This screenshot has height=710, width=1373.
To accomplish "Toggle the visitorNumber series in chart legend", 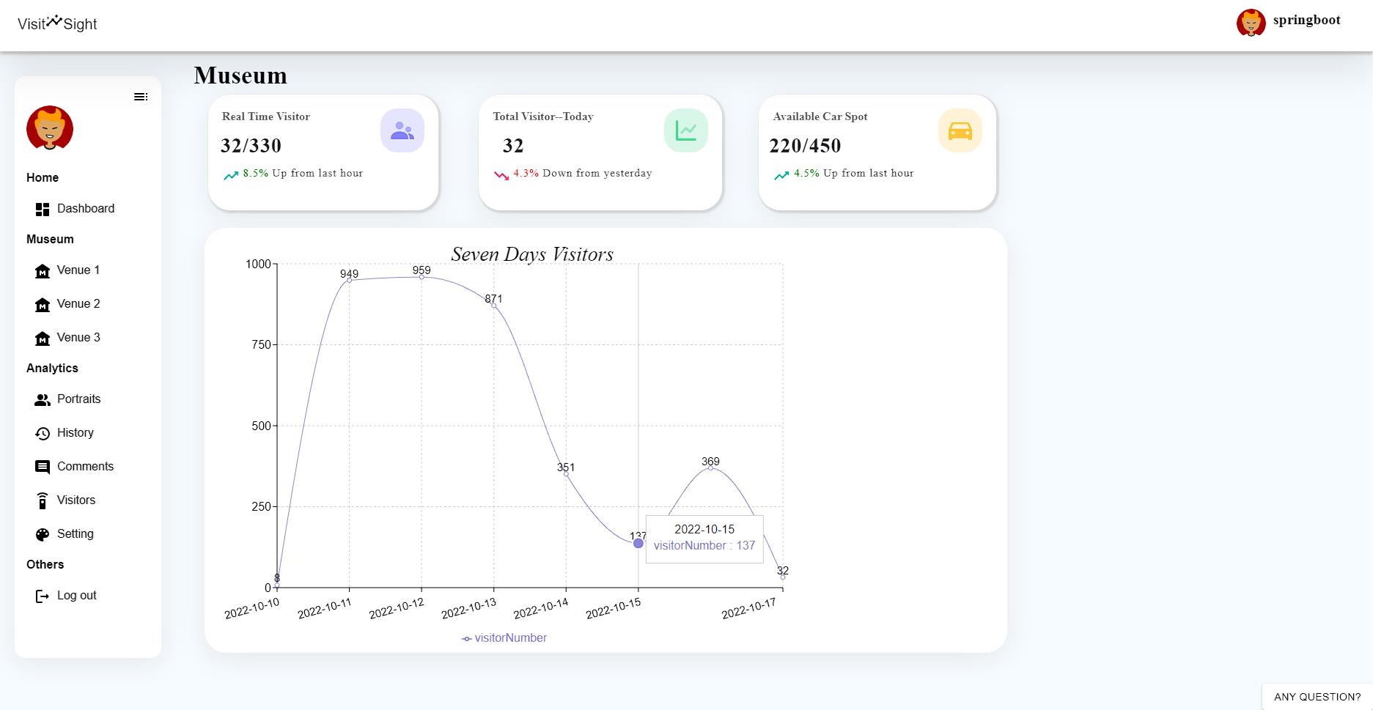I will [x=504, y=637].
